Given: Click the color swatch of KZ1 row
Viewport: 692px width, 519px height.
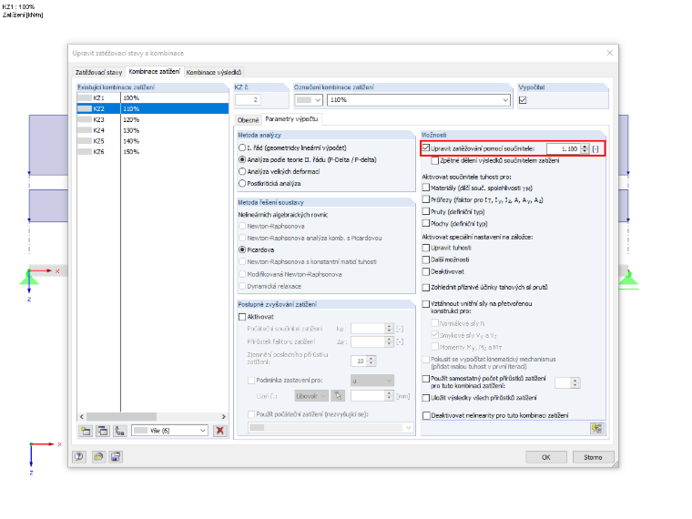Looking at the screenshot, I should [85, 98].
